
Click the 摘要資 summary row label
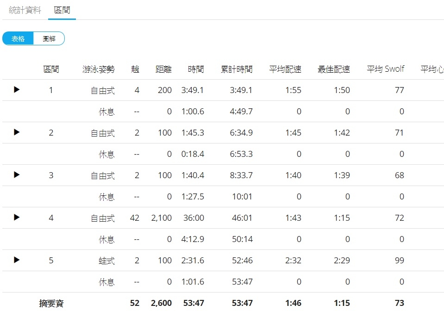(x=51, y=303)
